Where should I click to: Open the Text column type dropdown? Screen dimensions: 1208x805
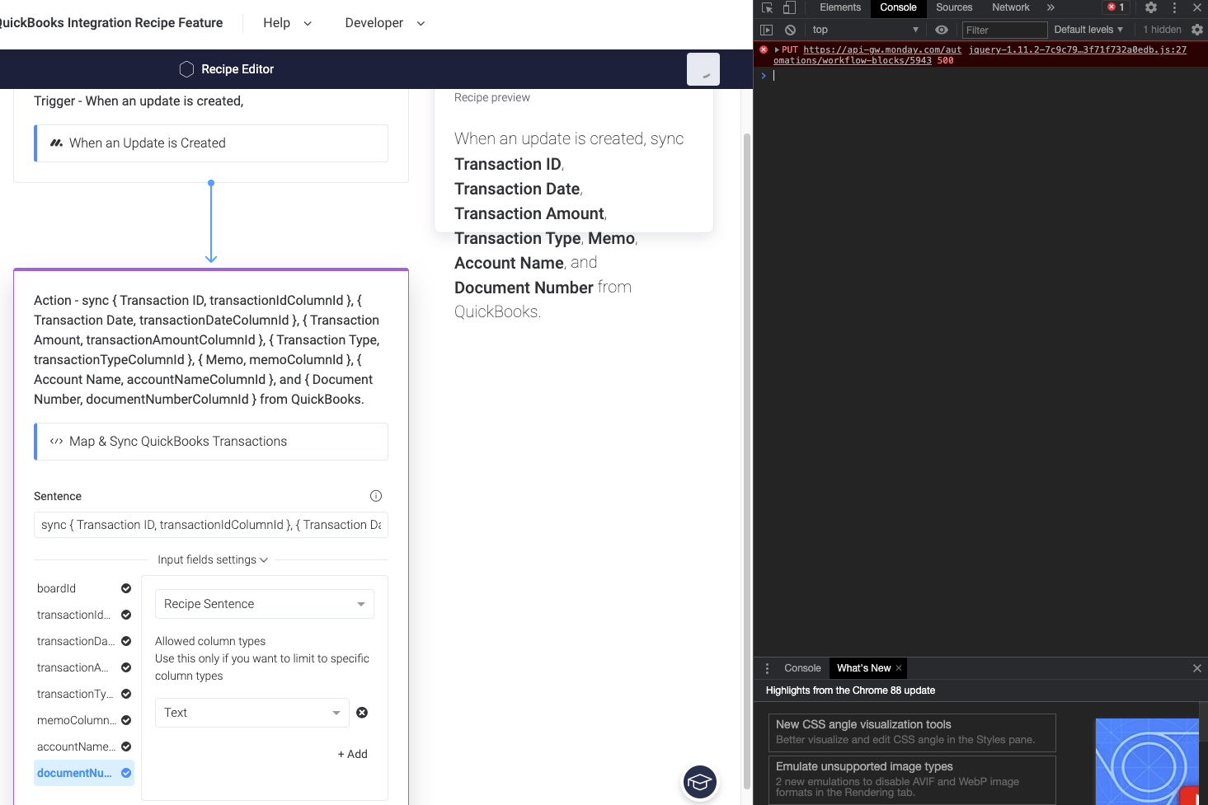[x=252, y=713]
